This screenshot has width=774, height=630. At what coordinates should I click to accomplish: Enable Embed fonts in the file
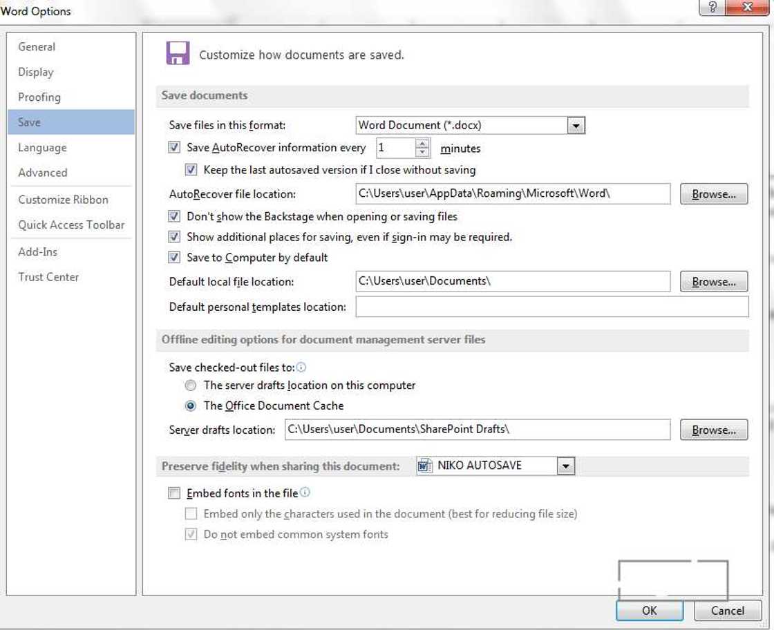(174, 493)
